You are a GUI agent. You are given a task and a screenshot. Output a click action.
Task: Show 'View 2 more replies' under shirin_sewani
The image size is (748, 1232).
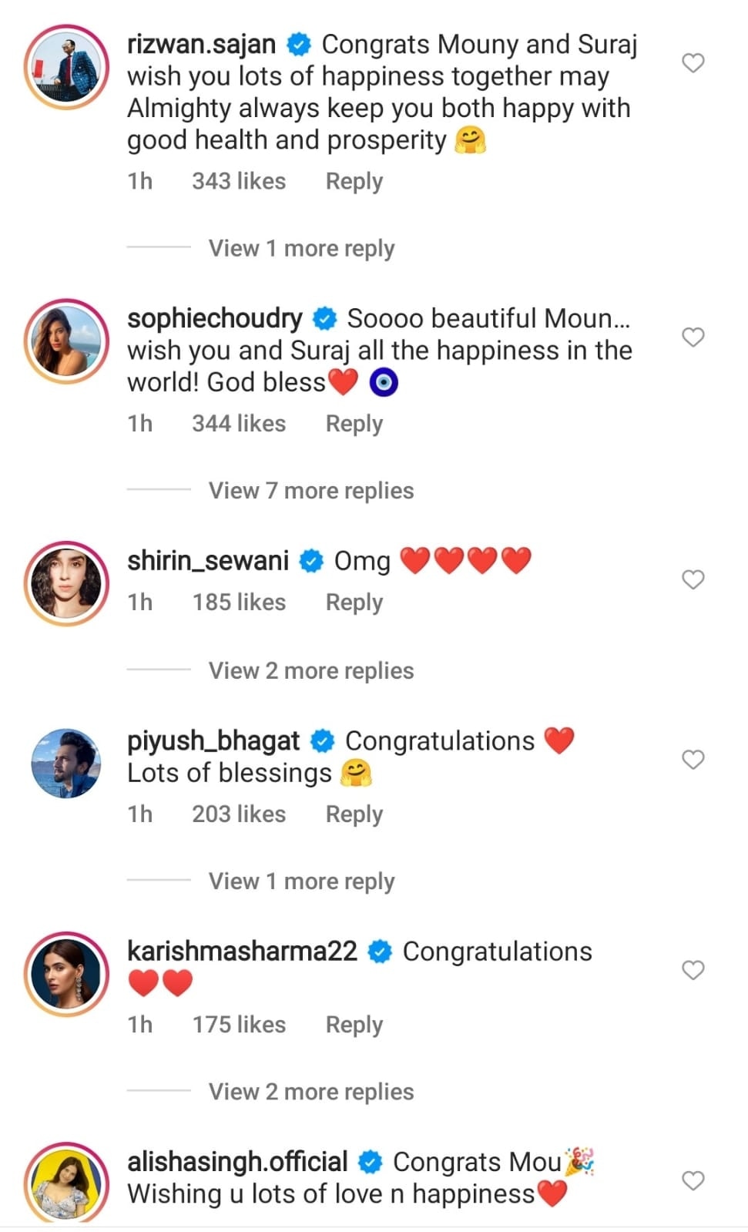(310, 671)
